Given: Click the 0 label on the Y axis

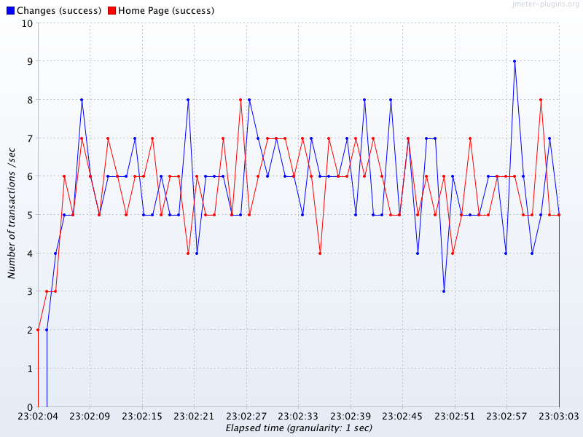Looking at the screenshot, I should [30, 407].
